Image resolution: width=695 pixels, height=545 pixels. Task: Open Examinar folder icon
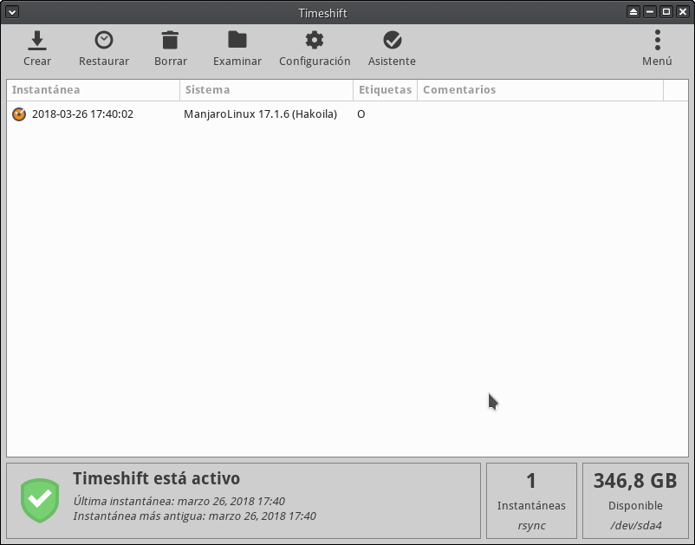pyautogui.click(x=237, y=40)
